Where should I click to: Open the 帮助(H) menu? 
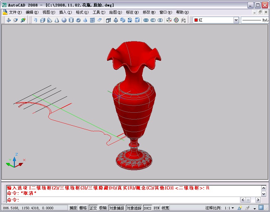182,12
